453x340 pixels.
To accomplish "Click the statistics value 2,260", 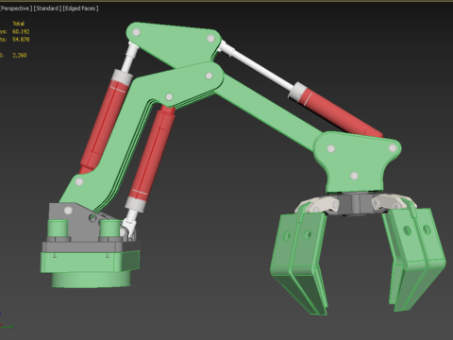I will click(20, 55).
